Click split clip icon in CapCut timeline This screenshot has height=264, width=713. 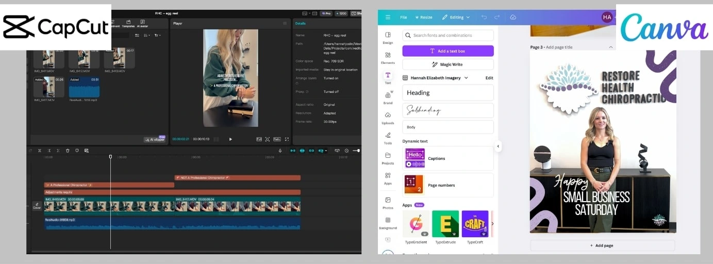click(40, 151)
